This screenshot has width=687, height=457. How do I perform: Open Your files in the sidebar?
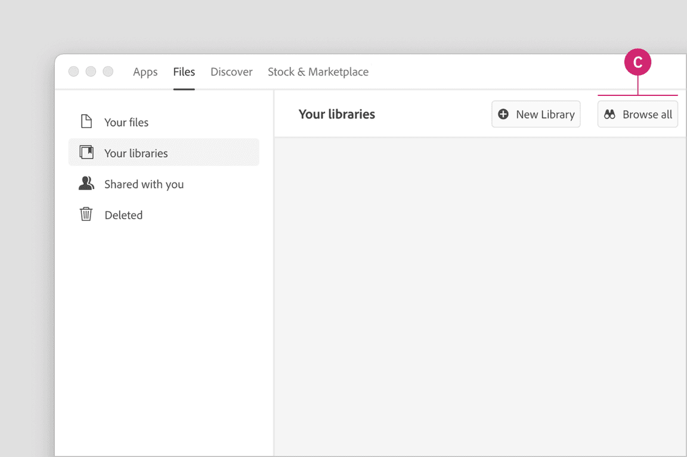tap(126, 122)
